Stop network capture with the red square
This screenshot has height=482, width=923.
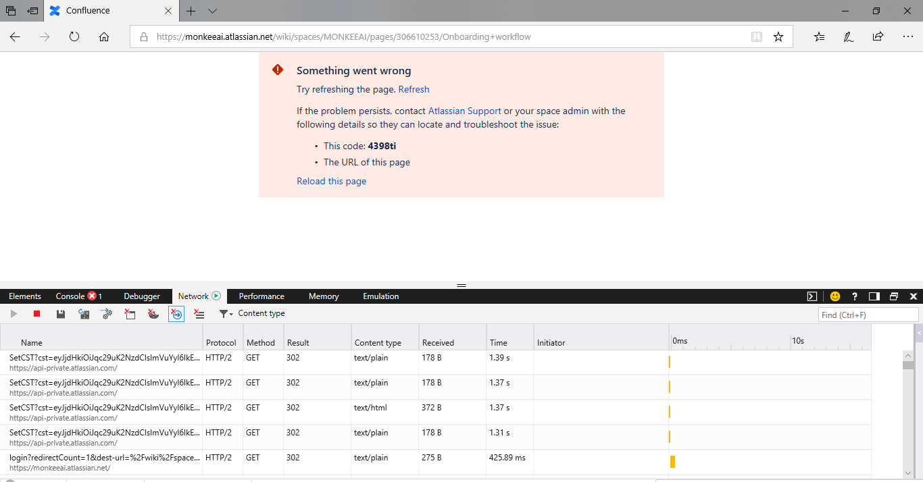(x=37, y=314)
